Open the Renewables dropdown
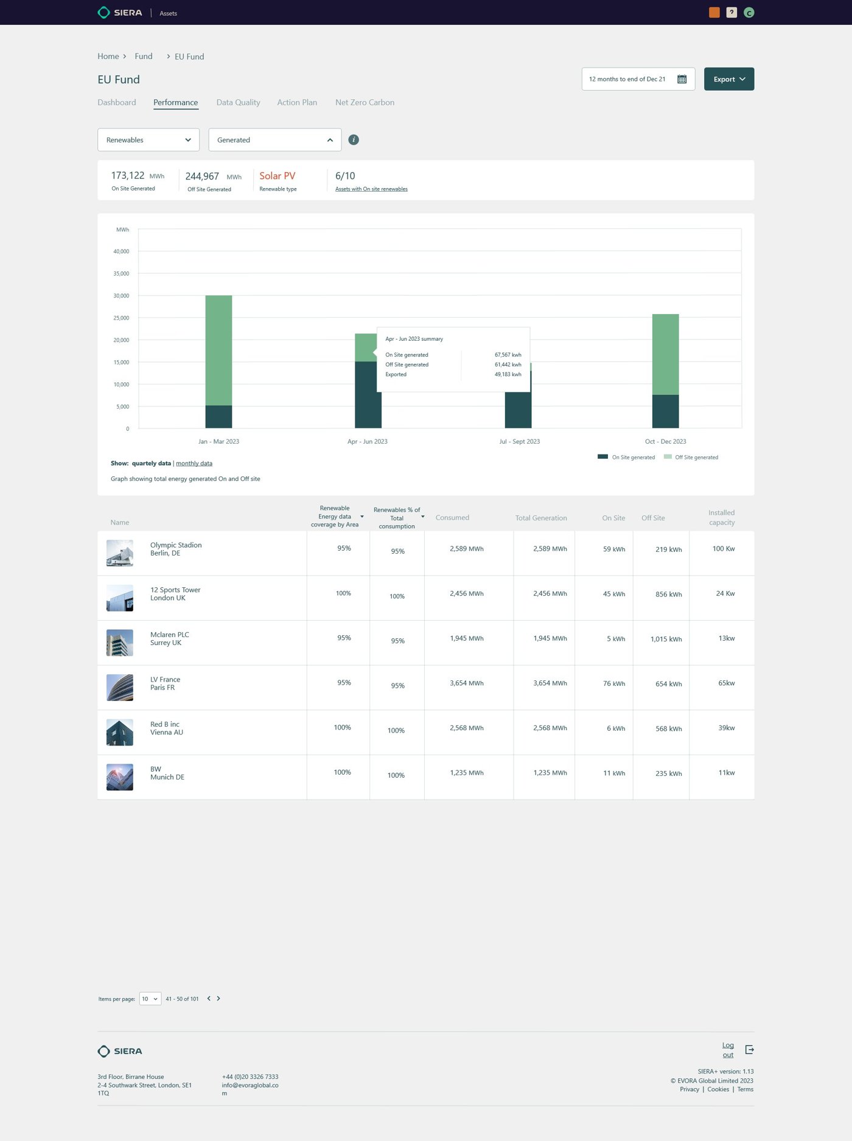 (148, 140)
